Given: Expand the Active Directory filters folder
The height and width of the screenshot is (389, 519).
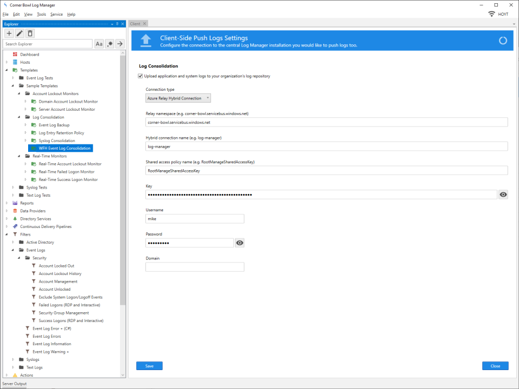Looking at the screenshot, I should [13, 242].
